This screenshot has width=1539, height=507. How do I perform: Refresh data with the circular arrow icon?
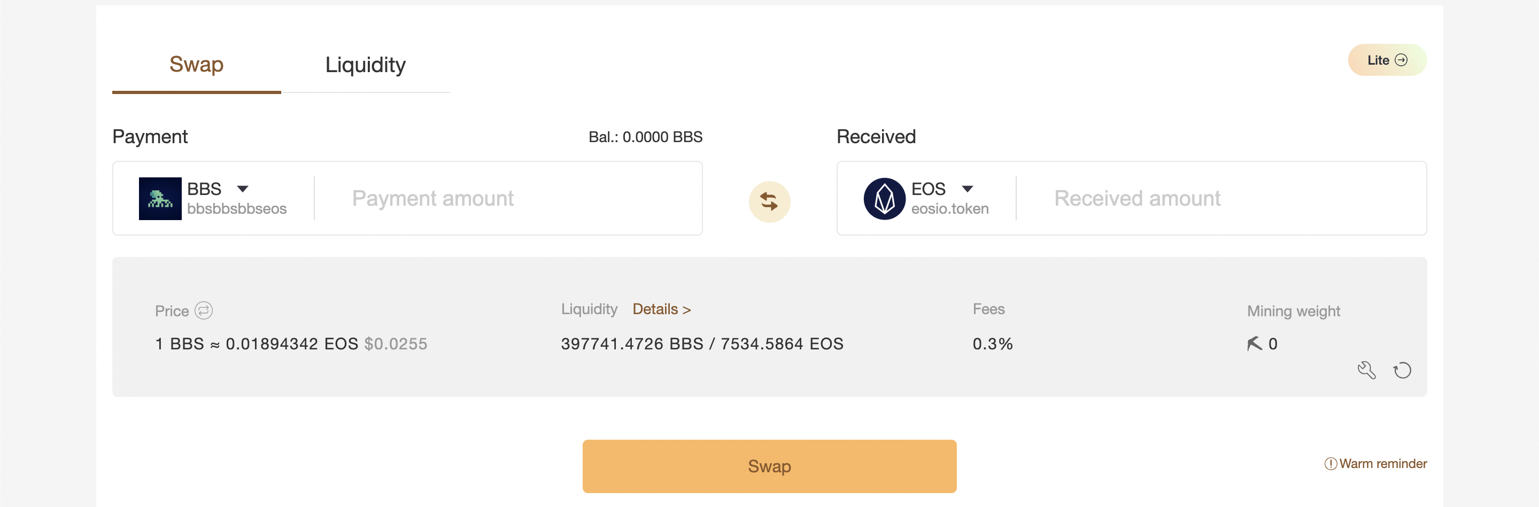point(1402,370)
